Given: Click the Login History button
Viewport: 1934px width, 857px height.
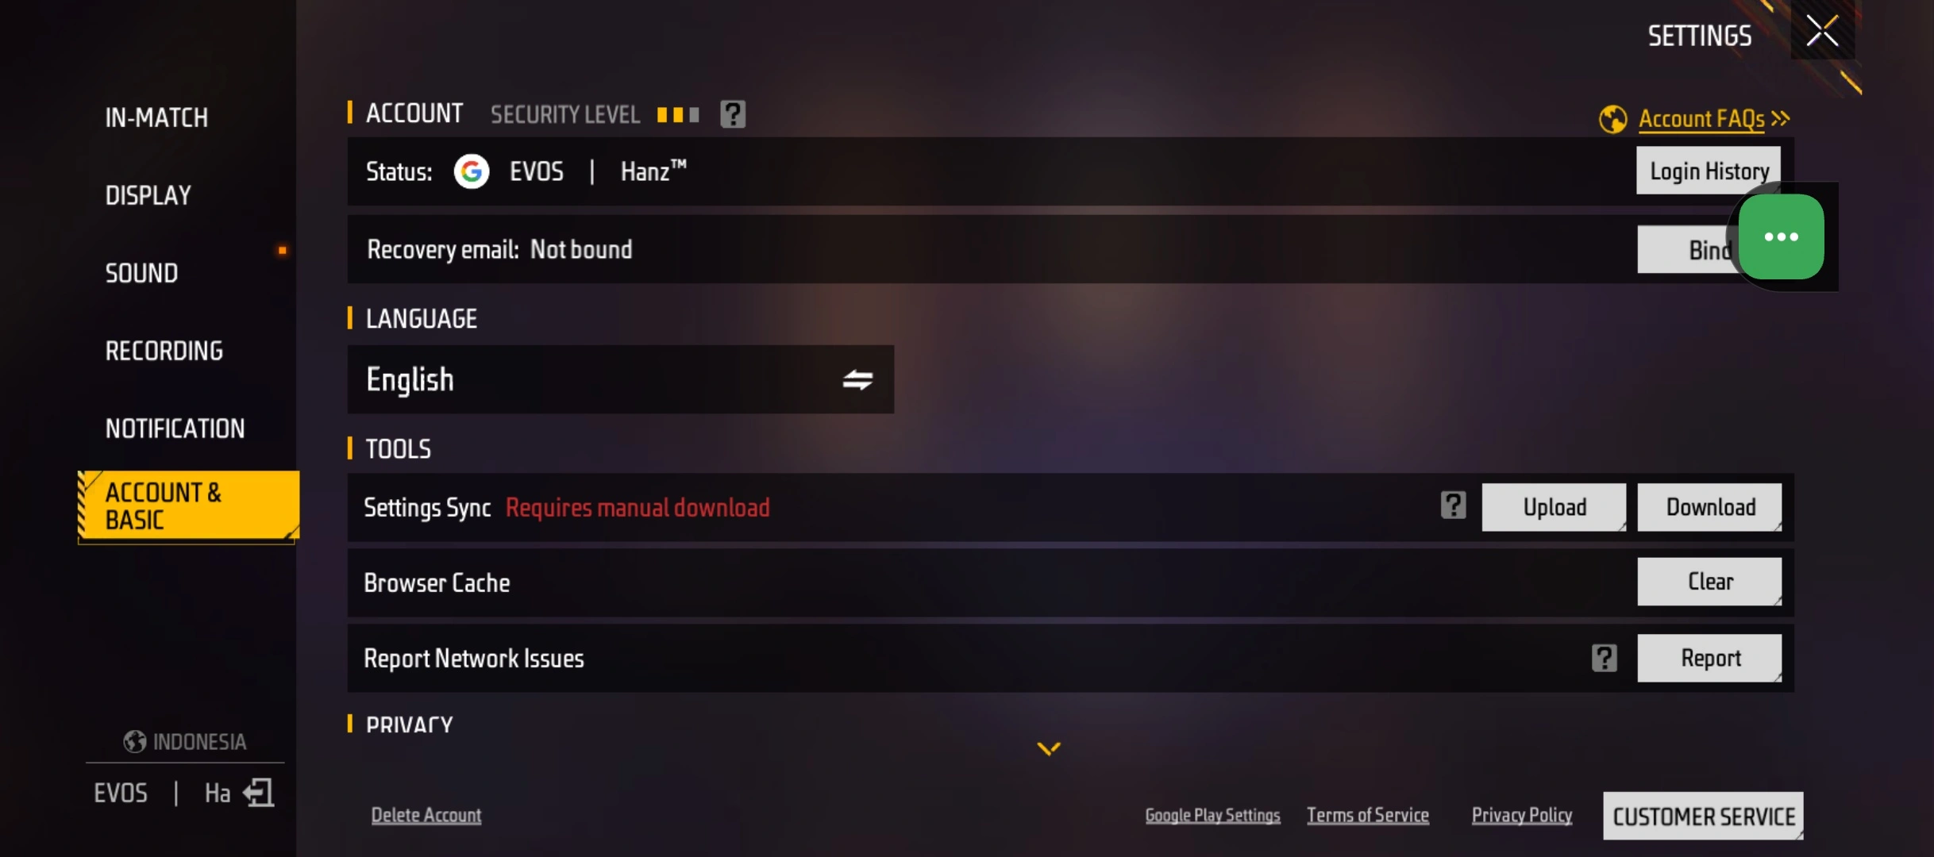Looking at the screenshot, I should click(x=1709, y=171).
